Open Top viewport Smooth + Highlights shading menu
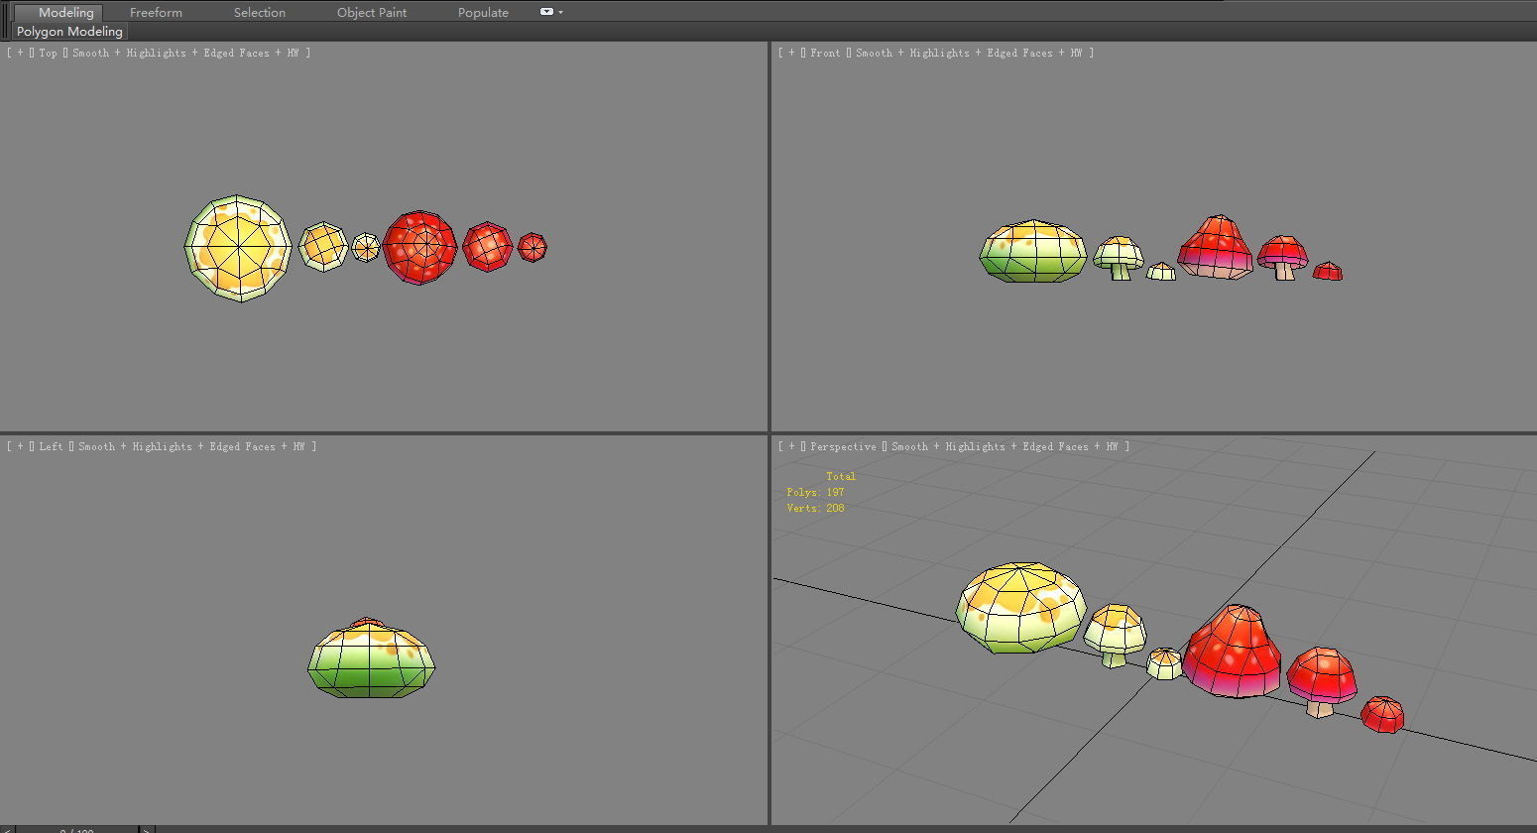Screen dimensions: 1537x833 [189, 53]
